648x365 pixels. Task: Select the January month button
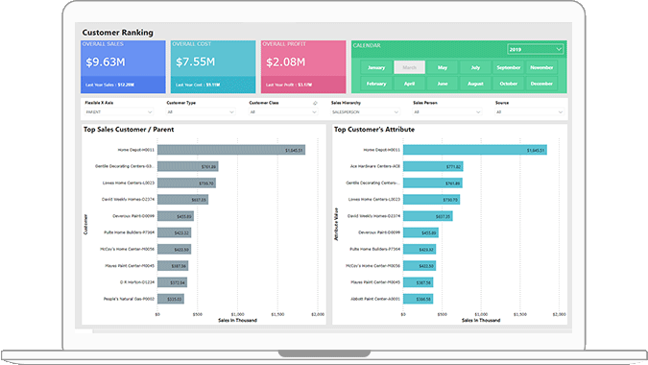click(x=376, y=67)
